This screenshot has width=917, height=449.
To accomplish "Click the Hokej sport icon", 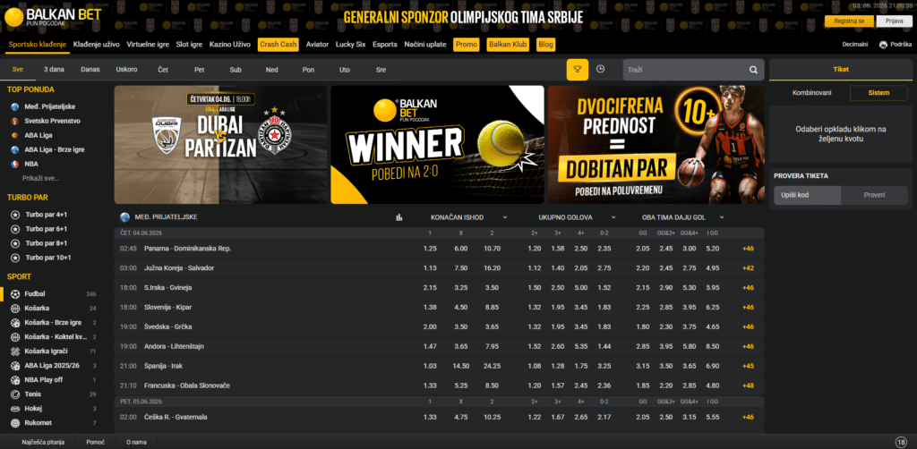I will coord(15,409).
